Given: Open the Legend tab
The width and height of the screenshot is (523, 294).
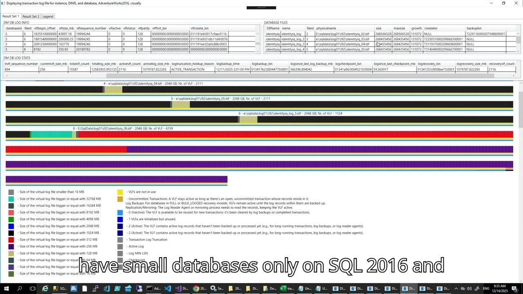Looking at the screenshot, I should pyautogui.click(x=48, y=16).
